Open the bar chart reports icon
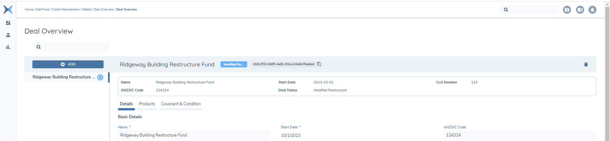610x141 pixels. coord(8,47)
